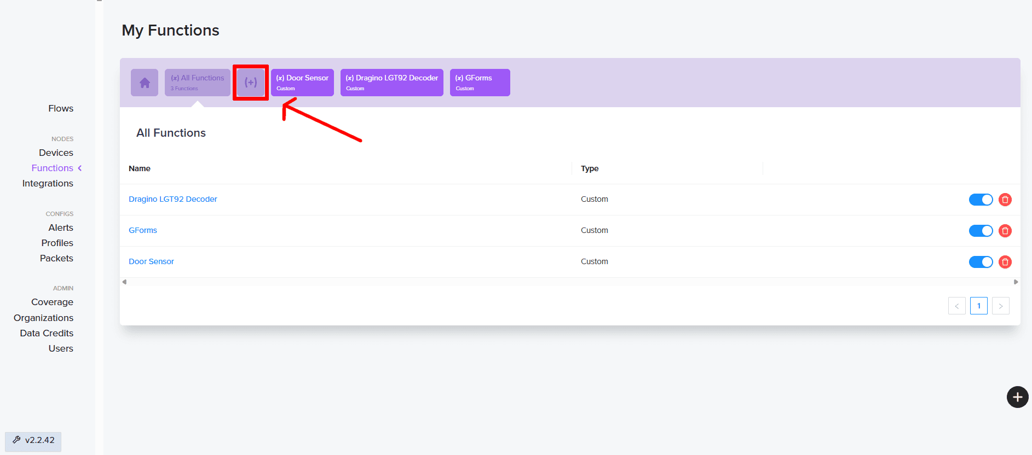
Task: Open the black plus floating button
Action: coord(1018,397)
